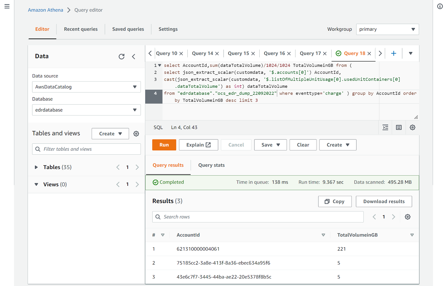Switch to the Recent queries tab
The height and width of the screenshot is (286, 447).
point(81,29)
